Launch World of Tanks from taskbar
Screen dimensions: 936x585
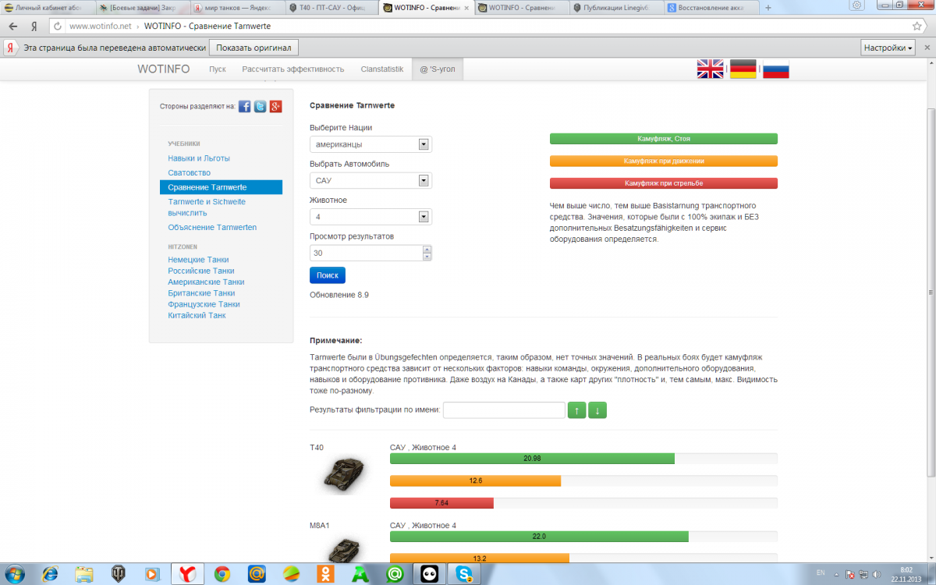coord(119,574)
